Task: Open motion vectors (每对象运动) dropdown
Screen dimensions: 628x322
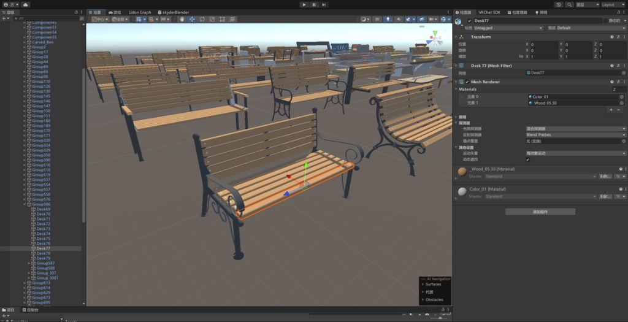Action: pyautogui.click(x=575, y=153)
